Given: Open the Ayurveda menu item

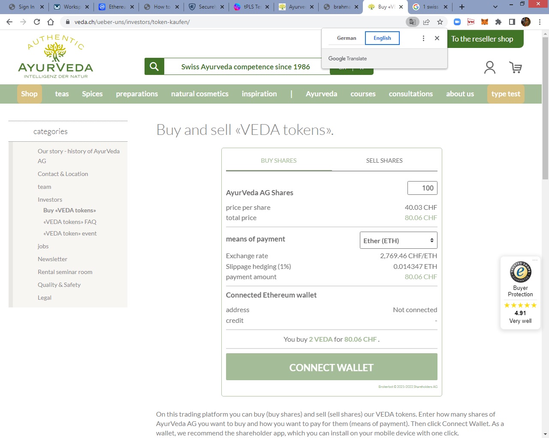Looking at the screenshot, I should point(321,94).
